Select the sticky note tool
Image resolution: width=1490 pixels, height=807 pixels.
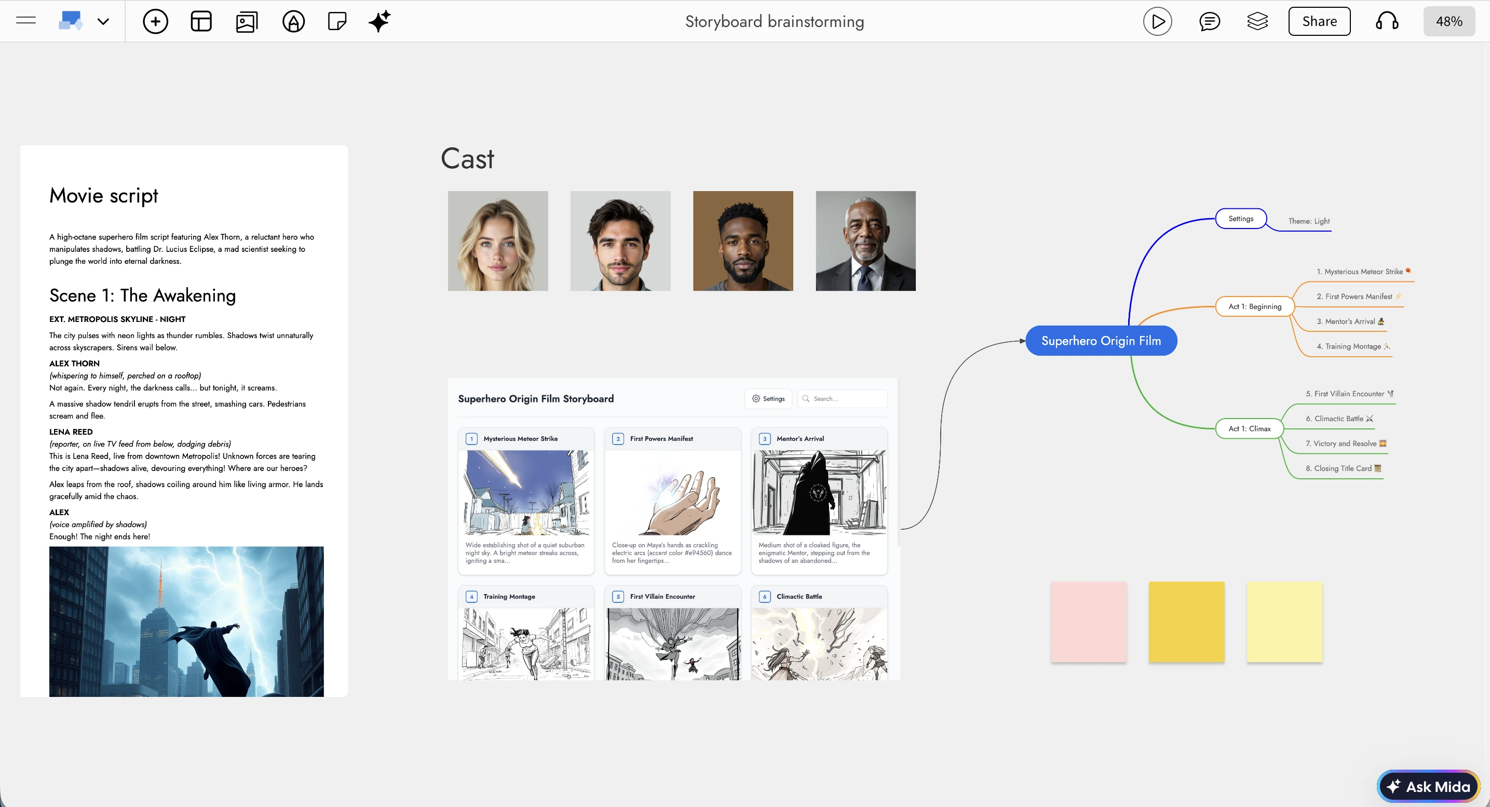(336, 21)
